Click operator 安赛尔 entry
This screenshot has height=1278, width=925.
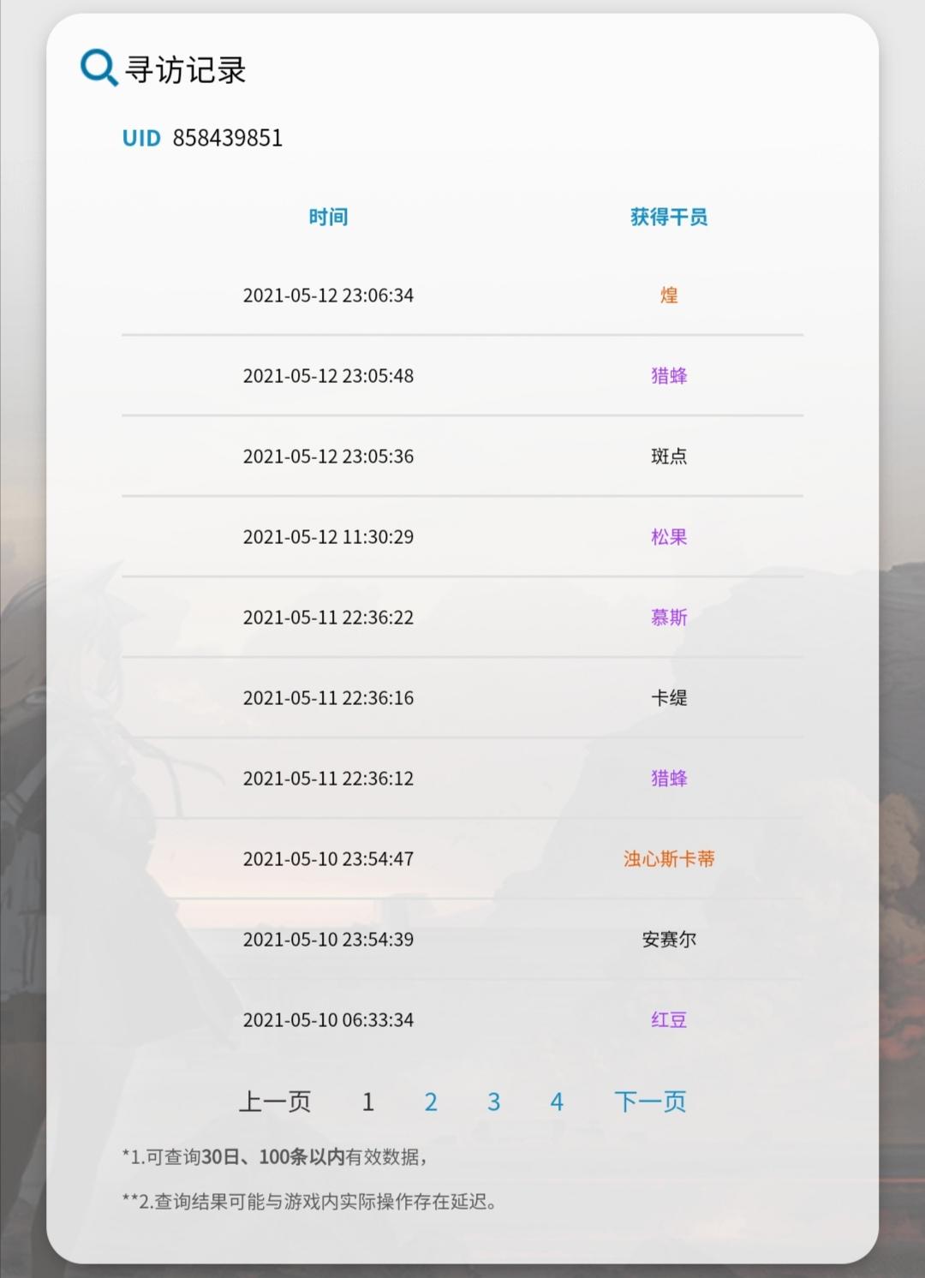click(x=669, y=940)
